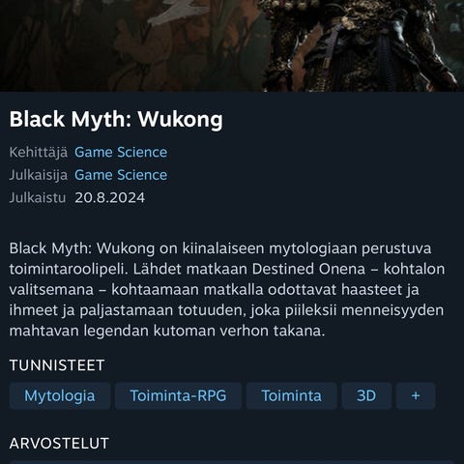Click the Julkaisija label
This screenshot has width=464, height=464.
coord(39,175)
